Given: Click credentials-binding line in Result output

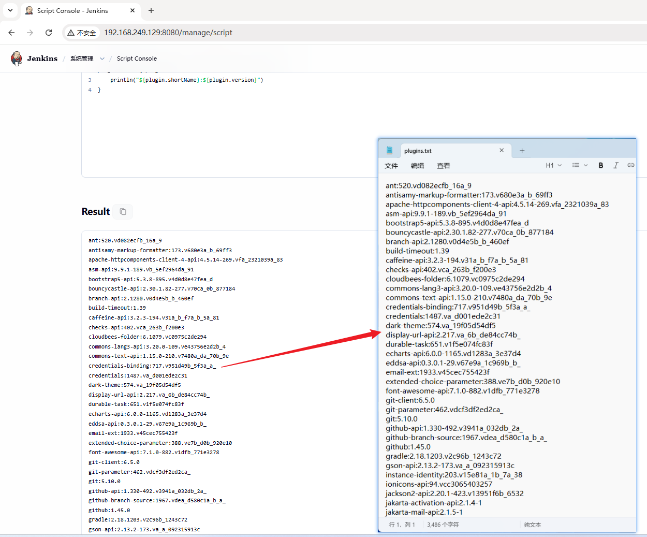Looking at the screenshot, I should pos(152,366).
